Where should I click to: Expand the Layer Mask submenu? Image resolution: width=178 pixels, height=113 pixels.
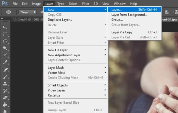76,68
